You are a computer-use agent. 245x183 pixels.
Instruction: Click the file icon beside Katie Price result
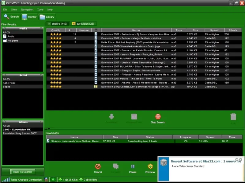tap(96, 42)
